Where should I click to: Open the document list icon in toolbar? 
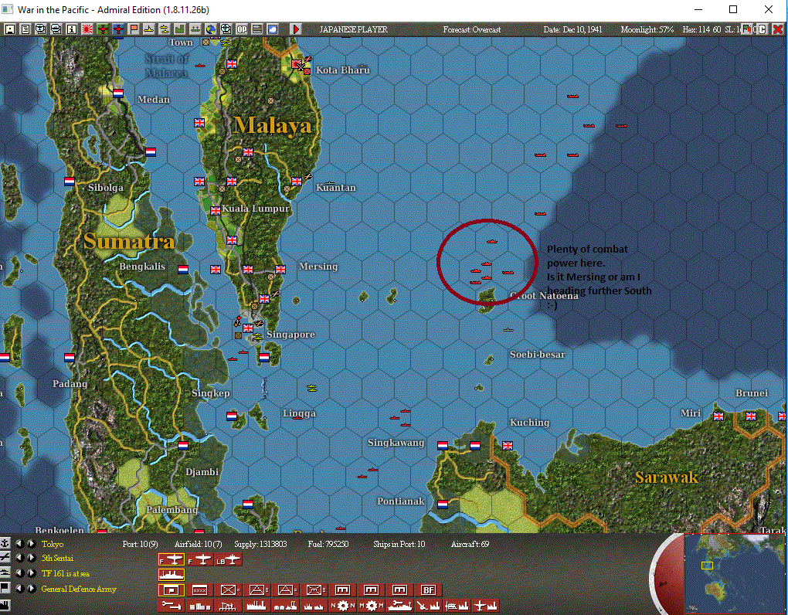25,29
